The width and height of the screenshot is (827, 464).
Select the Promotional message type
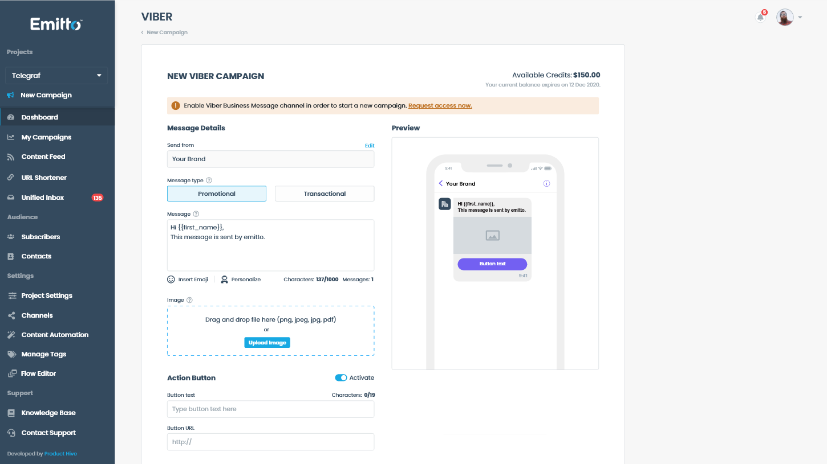217,194
